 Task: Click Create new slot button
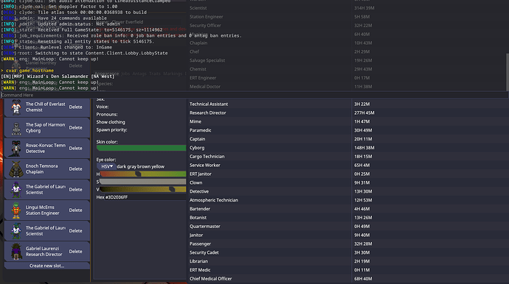[46, 266]
